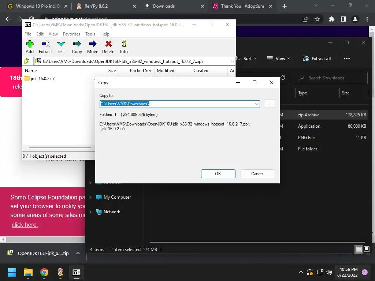Follow the 'click here.' link on Adoptium page
This screenshot has width=375, height=281.
(x=25, y=225)
